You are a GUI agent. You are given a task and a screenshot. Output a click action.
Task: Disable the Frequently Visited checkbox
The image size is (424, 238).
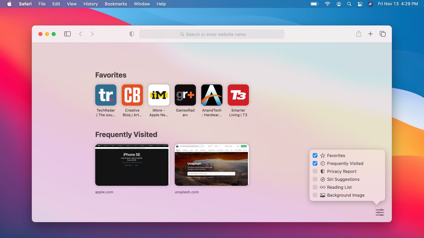(x=315, y=163)
